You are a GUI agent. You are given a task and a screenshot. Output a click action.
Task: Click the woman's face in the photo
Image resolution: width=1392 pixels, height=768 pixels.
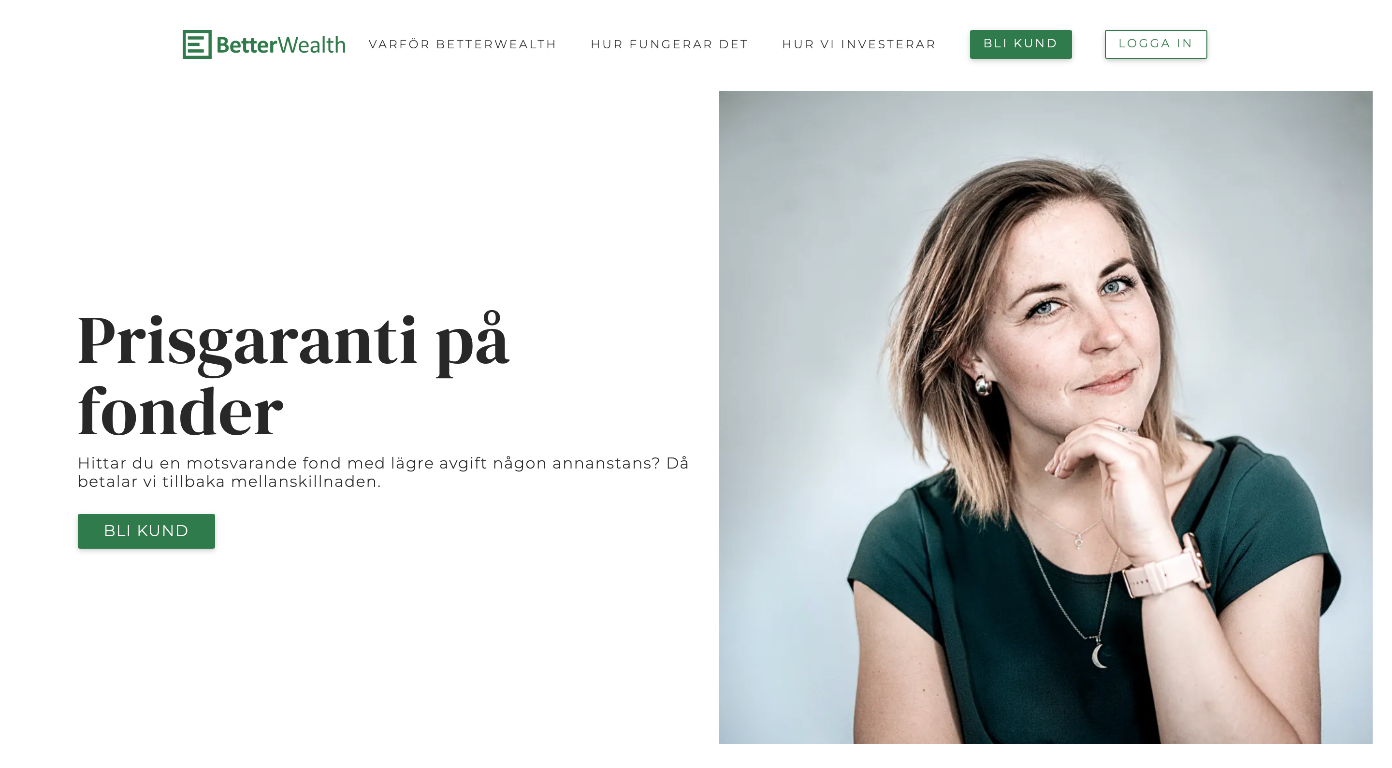(1075, 313)
